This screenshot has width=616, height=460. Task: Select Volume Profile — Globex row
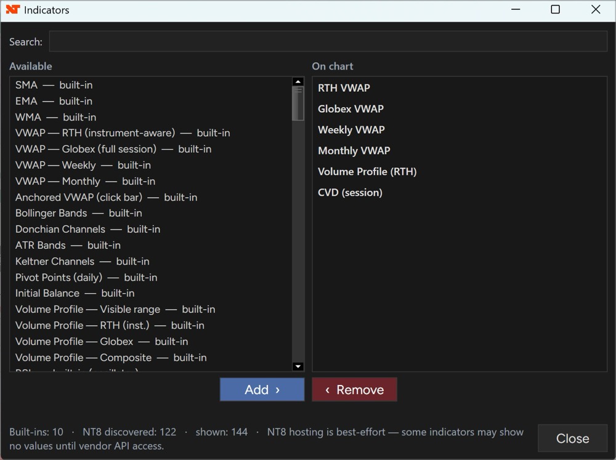[x=151, y=341]
